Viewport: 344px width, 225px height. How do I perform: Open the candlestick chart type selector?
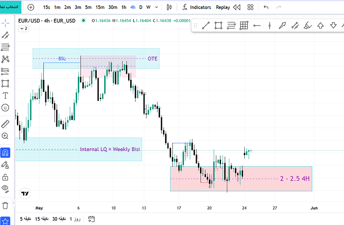[169, 7]
